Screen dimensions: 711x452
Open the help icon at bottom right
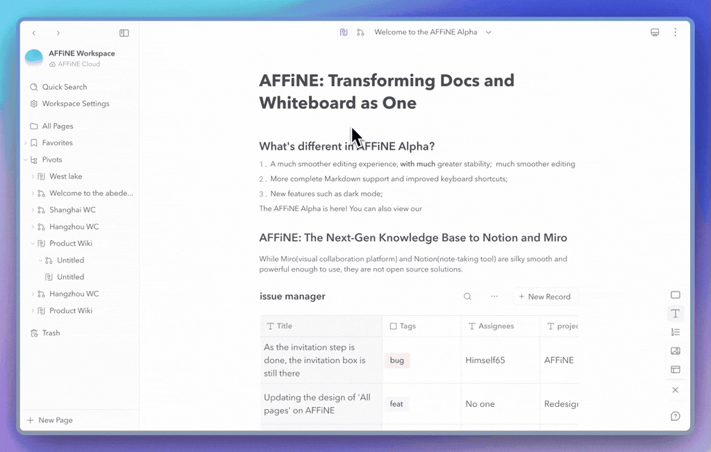(675, 416)
